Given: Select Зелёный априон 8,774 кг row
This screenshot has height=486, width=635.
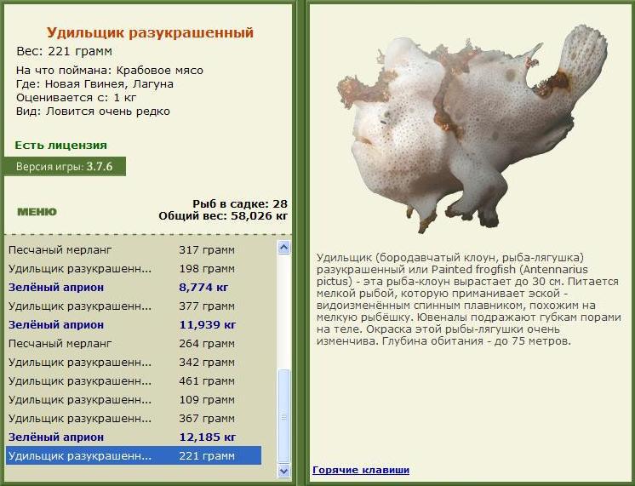Looking at the screenshot, I should click(134, 288).
